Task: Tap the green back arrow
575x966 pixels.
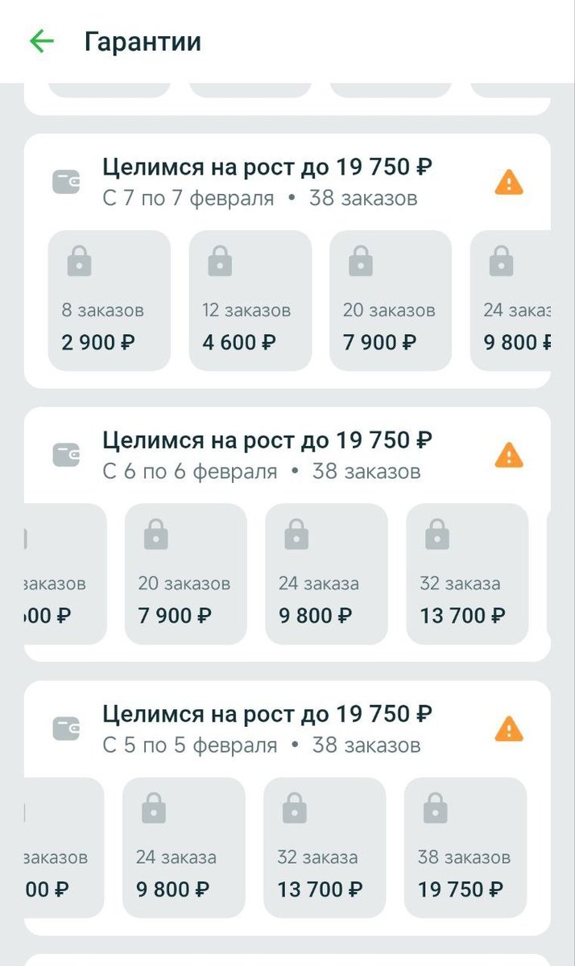Action: point(40,40)
